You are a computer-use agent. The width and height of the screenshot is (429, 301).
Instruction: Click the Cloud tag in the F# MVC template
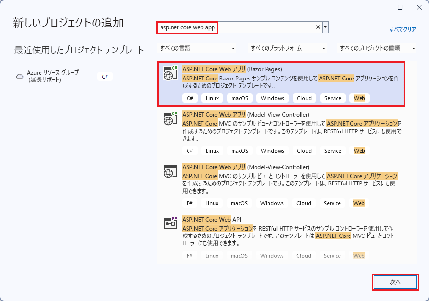tap(304, 203)
